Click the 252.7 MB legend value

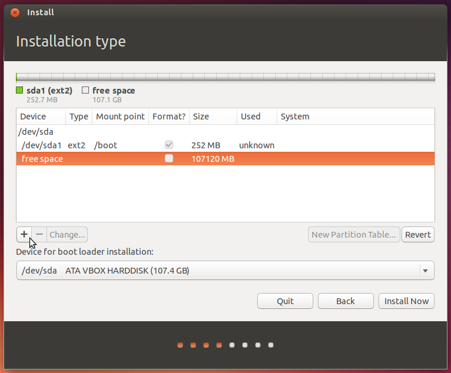coord(42,99)
